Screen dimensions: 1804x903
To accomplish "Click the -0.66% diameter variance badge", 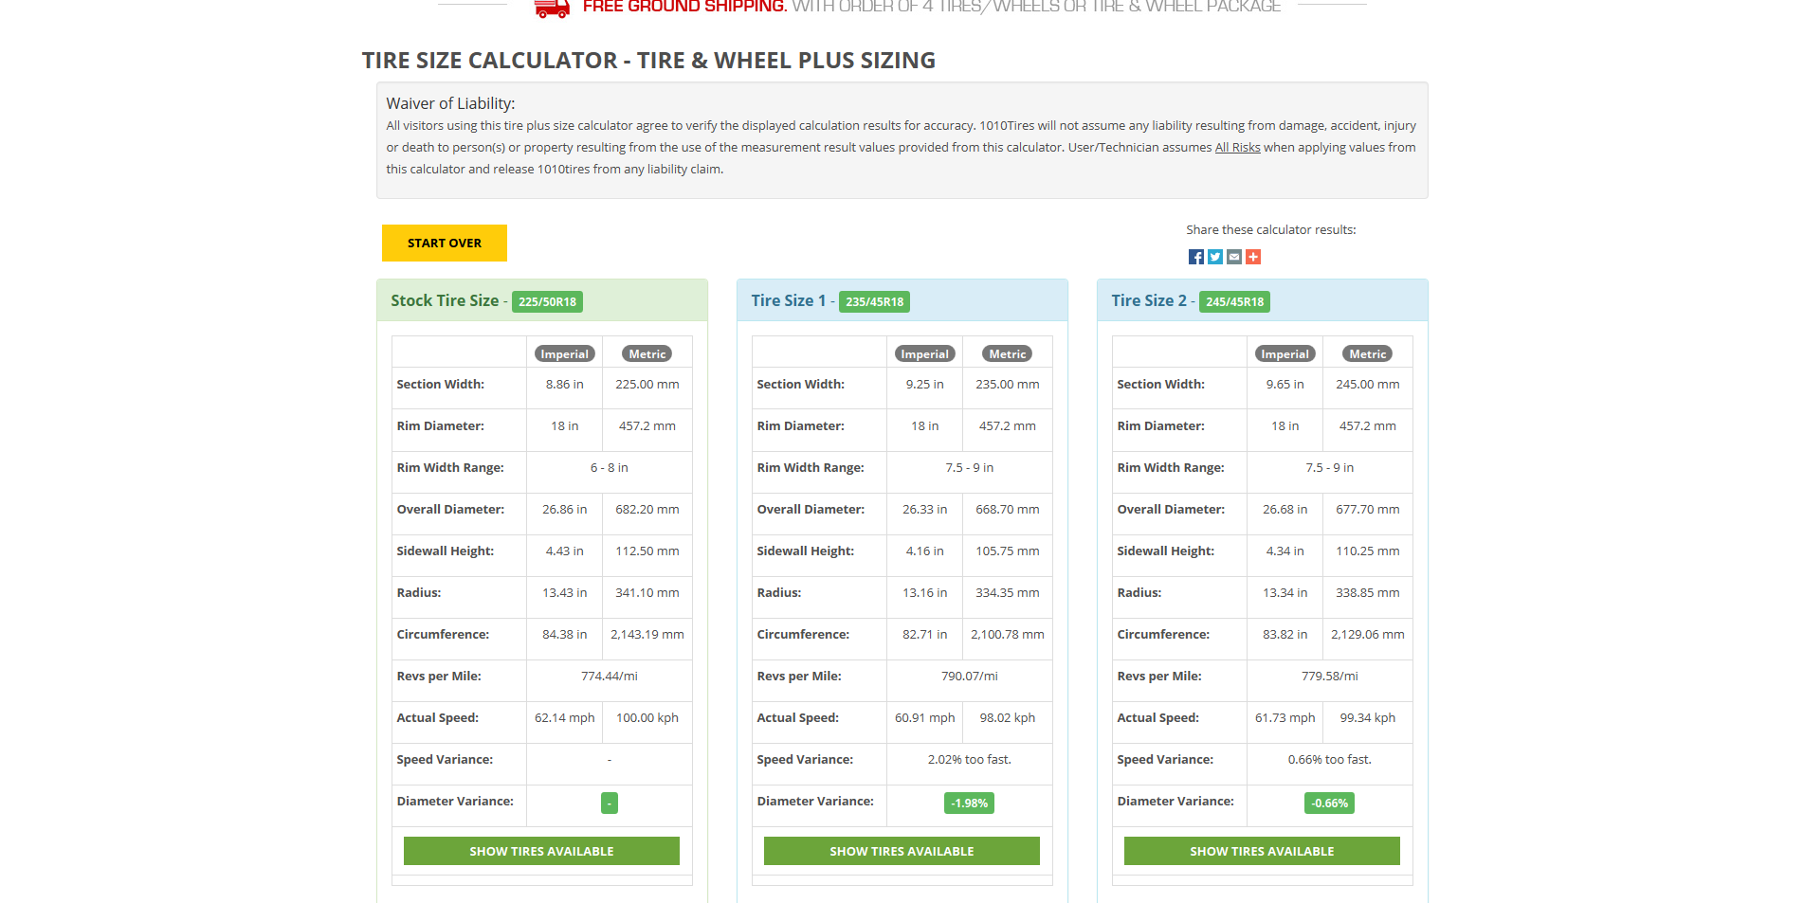I will (1329, 804).
